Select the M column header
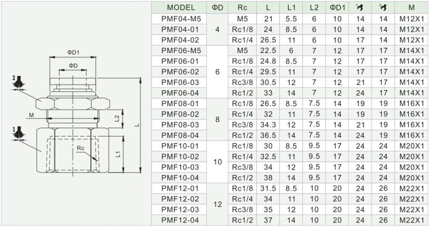Screen dimensions: 430x227 coord(412,8)
